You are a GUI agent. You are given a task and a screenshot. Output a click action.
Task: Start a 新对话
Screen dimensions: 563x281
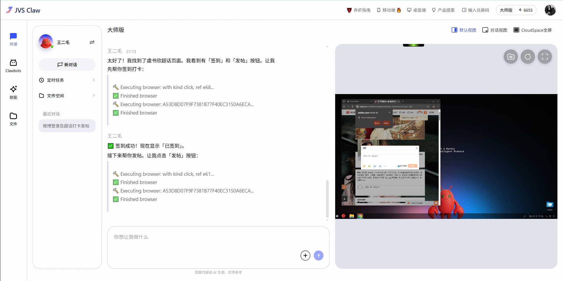point(67,64)
